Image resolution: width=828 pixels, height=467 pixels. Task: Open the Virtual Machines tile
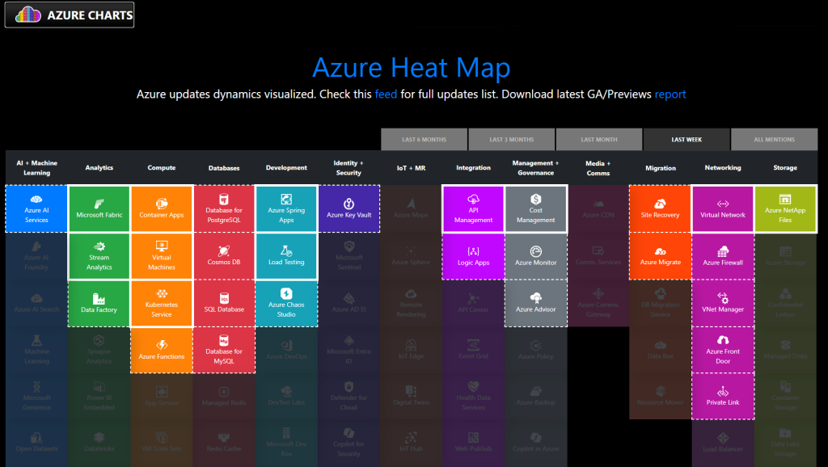[x=162, y=256]
